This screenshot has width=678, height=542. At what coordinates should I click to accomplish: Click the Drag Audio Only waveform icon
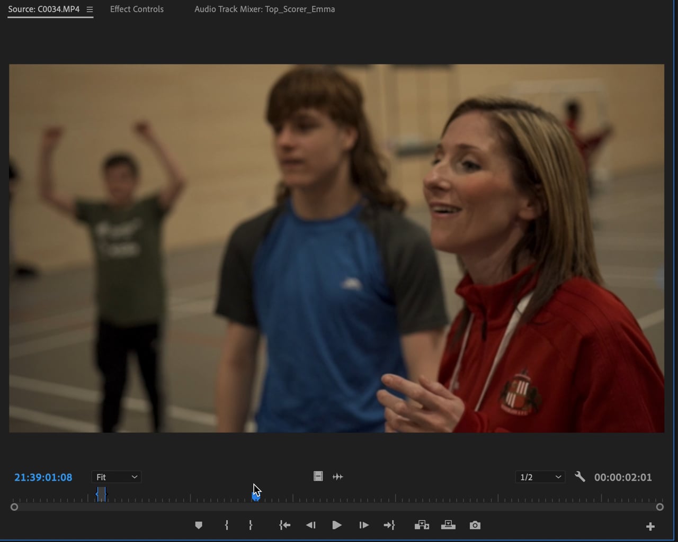337,476
